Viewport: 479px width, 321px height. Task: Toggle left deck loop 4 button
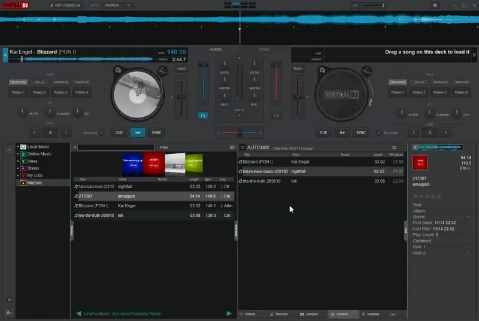[50, 132]
